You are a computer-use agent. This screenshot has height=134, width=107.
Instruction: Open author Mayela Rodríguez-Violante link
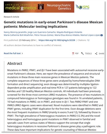click(x=69, y=32)
